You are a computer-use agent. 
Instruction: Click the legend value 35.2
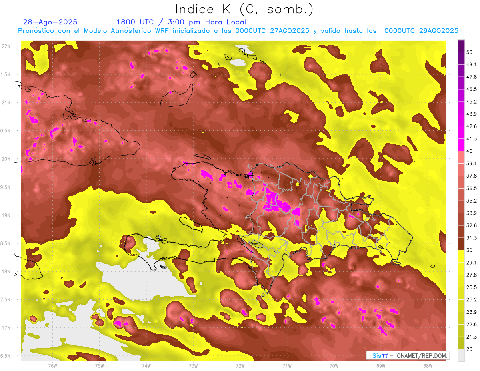pos(471,201)
